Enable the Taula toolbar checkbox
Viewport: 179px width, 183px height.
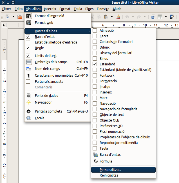point(95,148)
